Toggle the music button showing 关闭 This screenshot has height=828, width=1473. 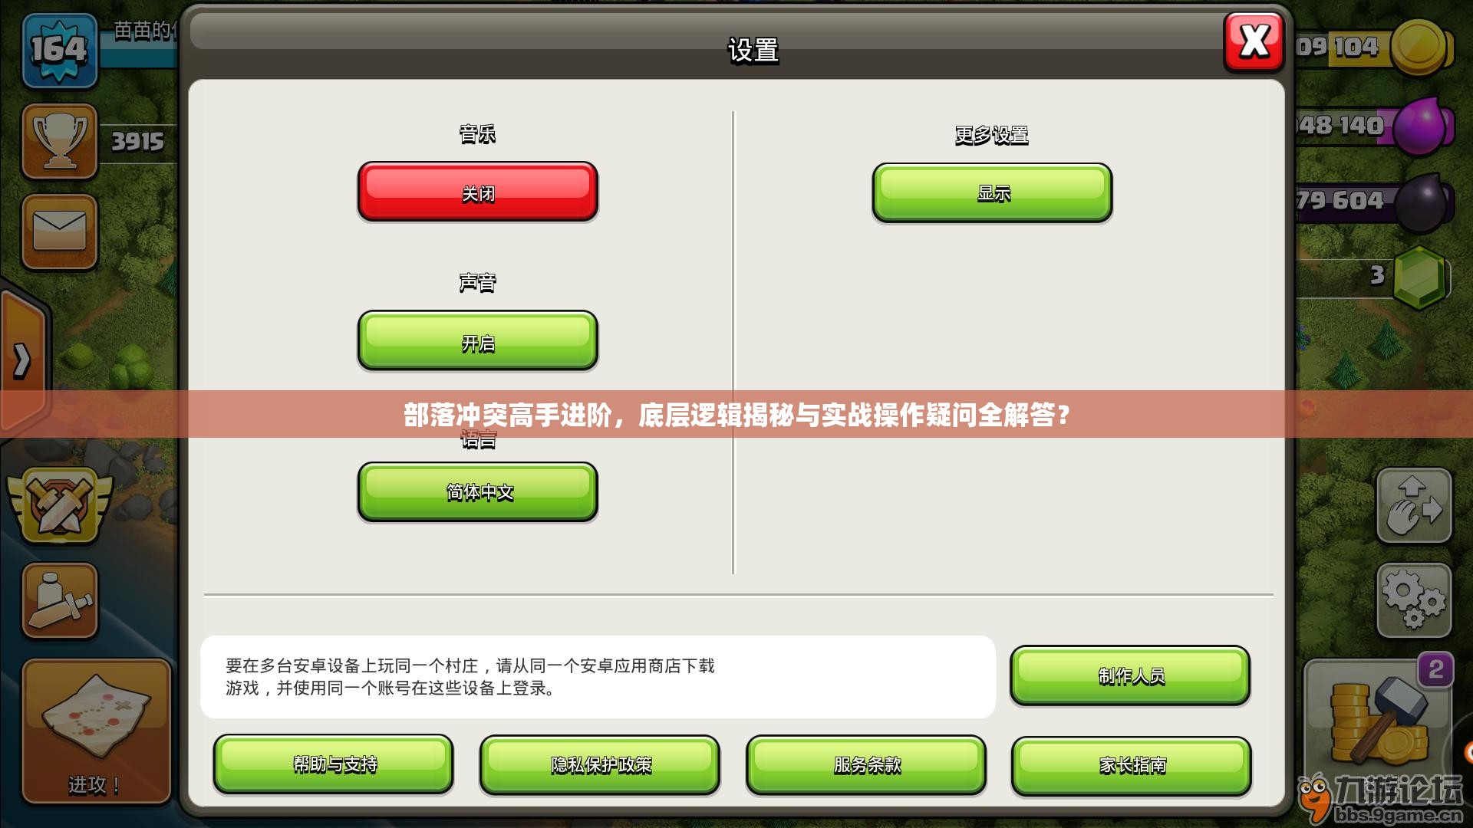[x=477, y=192]
